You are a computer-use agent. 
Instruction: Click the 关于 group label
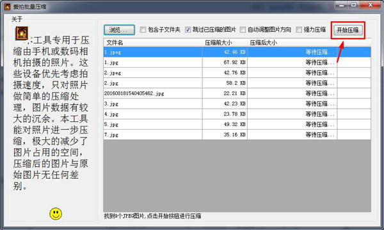(17, 19)
